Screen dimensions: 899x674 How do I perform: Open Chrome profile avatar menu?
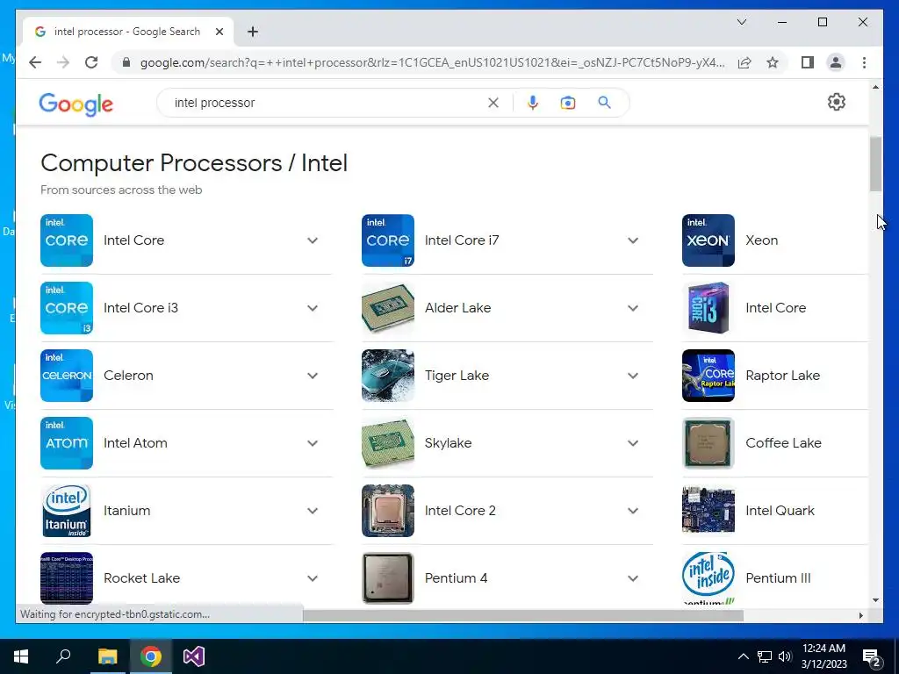click(836, 62)
